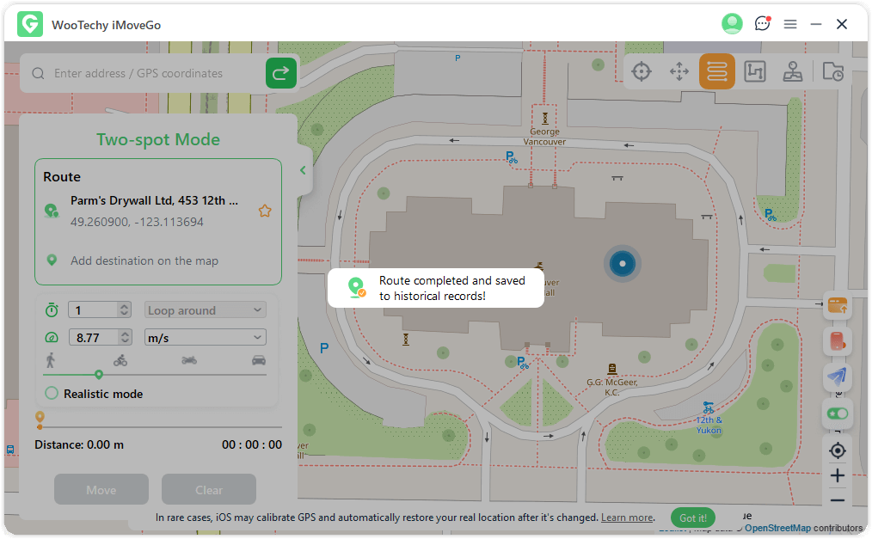Click the blue paper plane icon

(837, 377)
